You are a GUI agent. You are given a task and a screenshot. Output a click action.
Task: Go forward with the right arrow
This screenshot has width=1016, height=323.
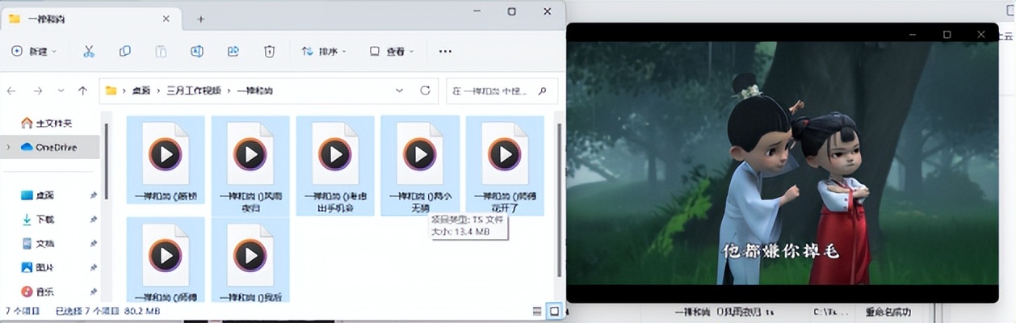pyautogui.click(x=37, y=90)
